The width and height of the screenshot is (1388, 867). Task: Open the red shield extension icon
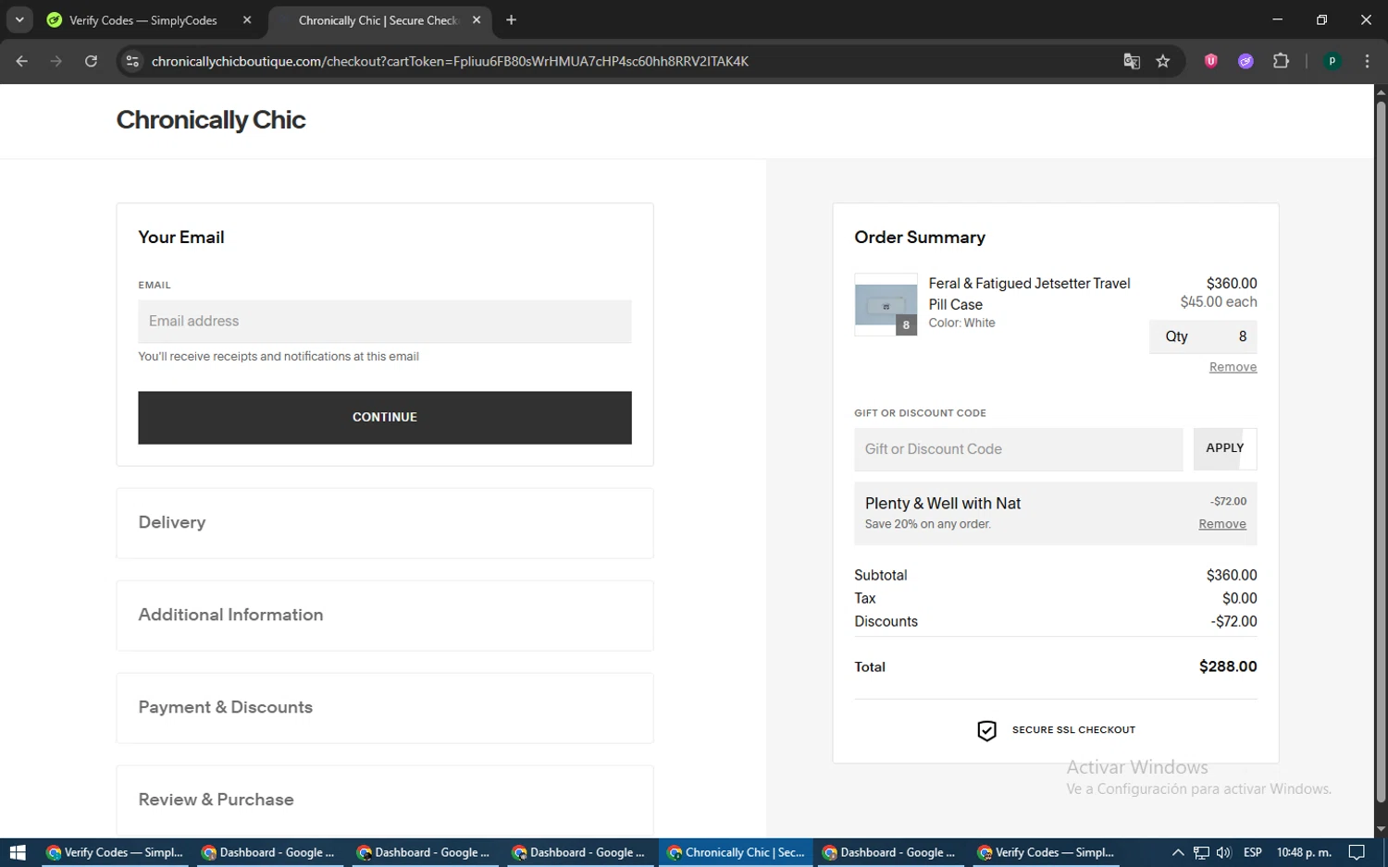coord(1210,61)
